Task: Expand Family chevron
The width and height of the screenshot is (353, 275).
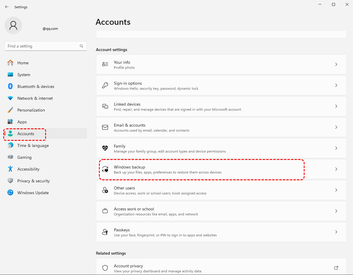Action: (x=336, y=148)
